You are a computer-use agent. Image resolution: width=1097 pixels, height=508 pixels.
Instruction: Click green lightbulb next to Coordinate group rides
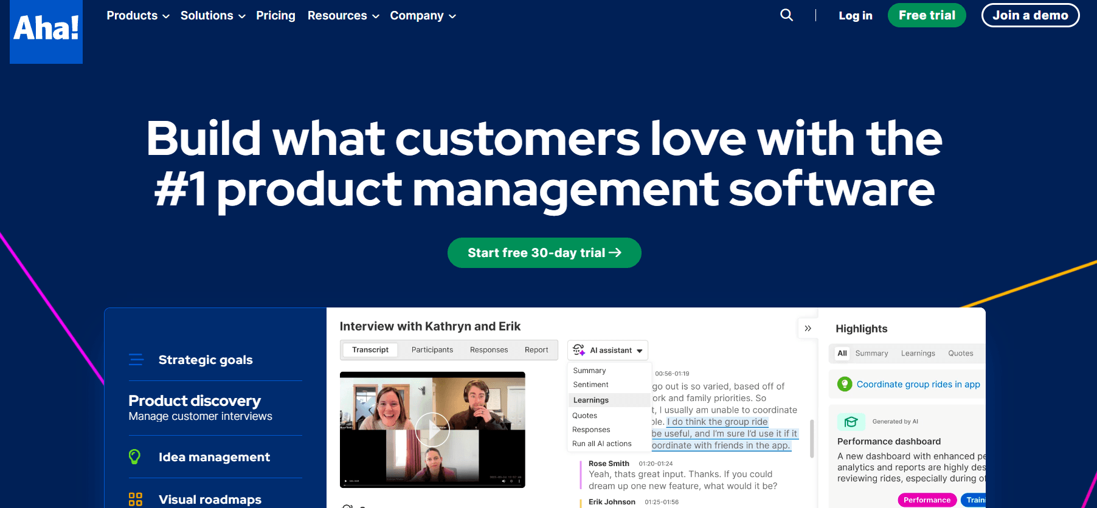[845, 384]
